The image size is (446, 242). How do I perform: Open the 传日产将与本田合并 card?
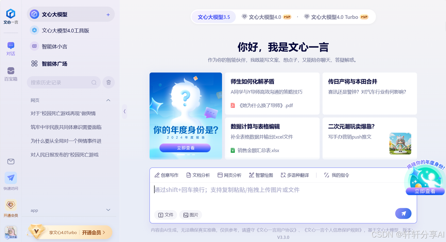tap(370, 93)
